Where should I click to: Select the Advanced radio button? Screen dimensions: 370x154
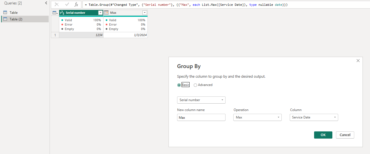(x=195, y=85)
